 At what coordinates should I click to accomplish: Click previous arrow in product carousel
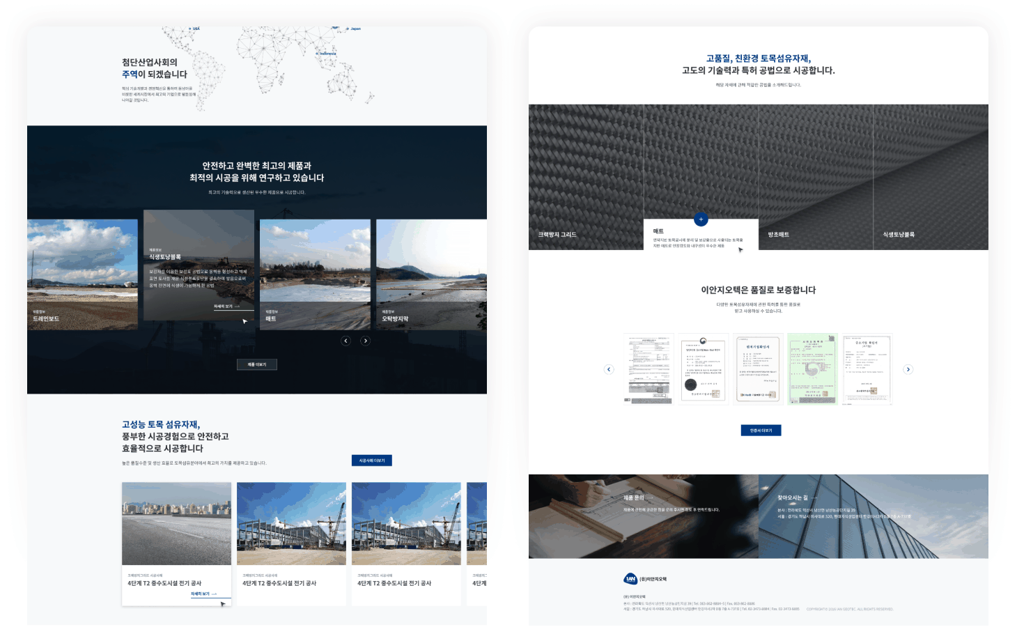(346, 341)
